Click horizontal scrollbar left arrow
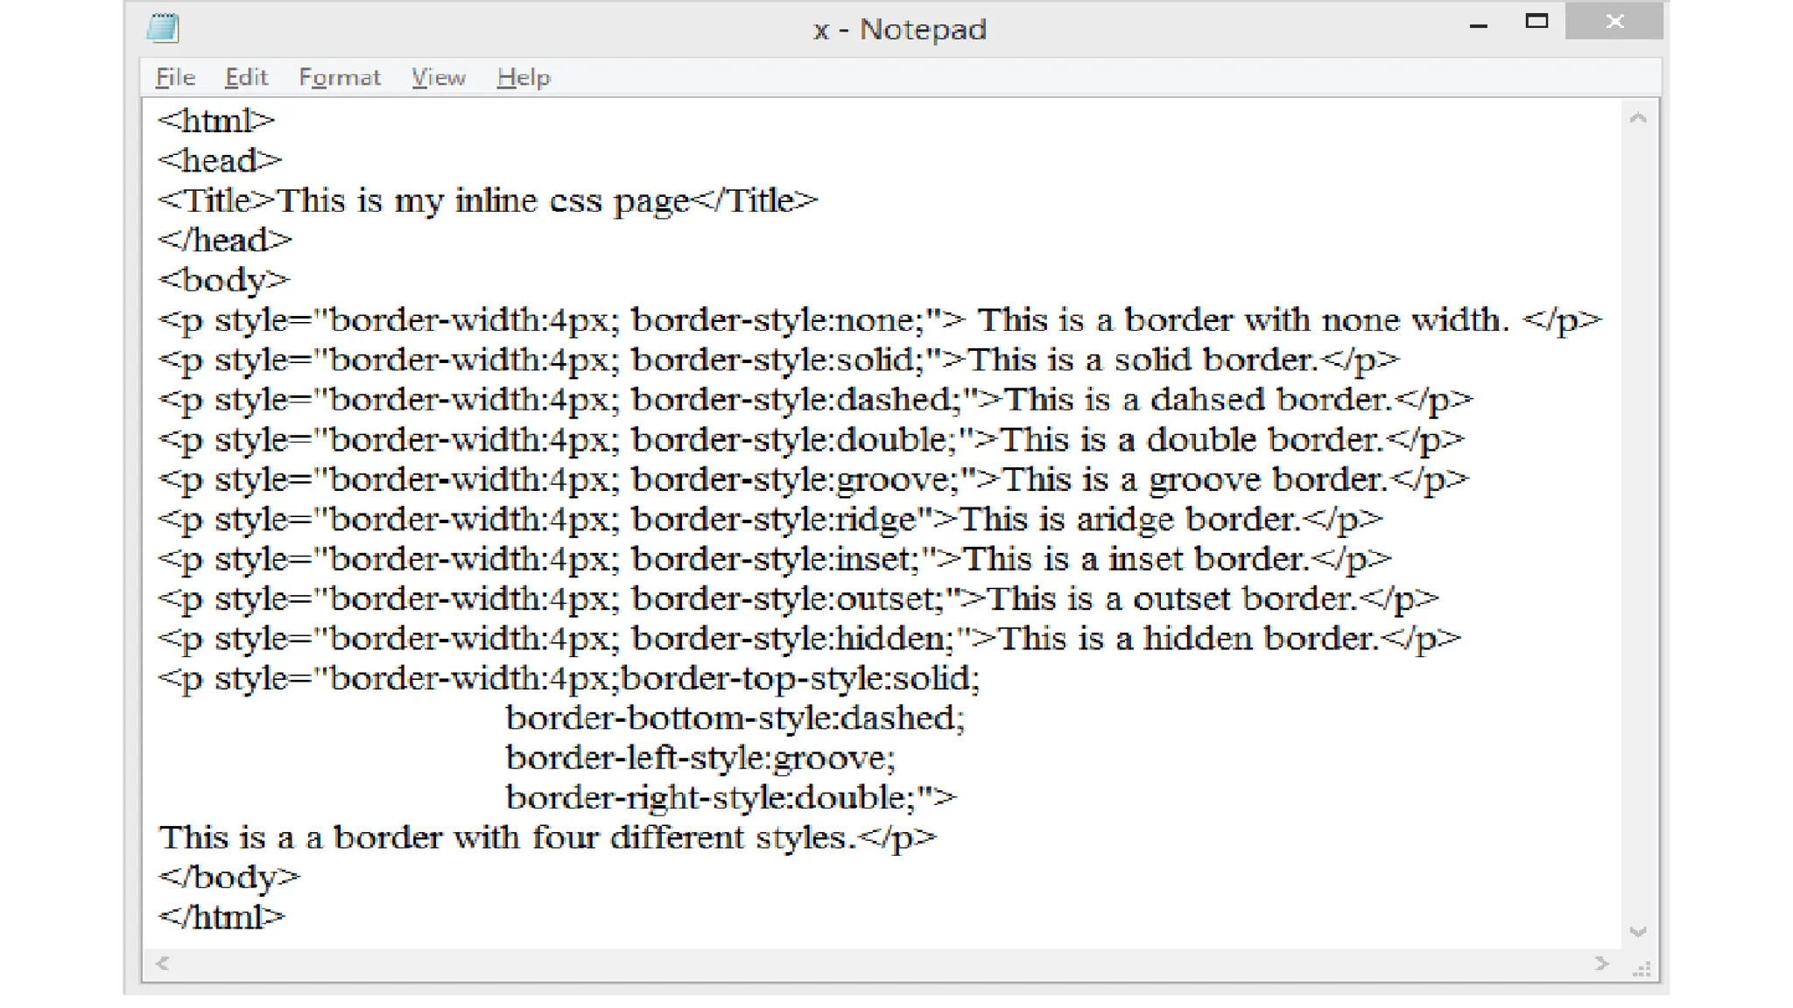 [x=163, y=963]
